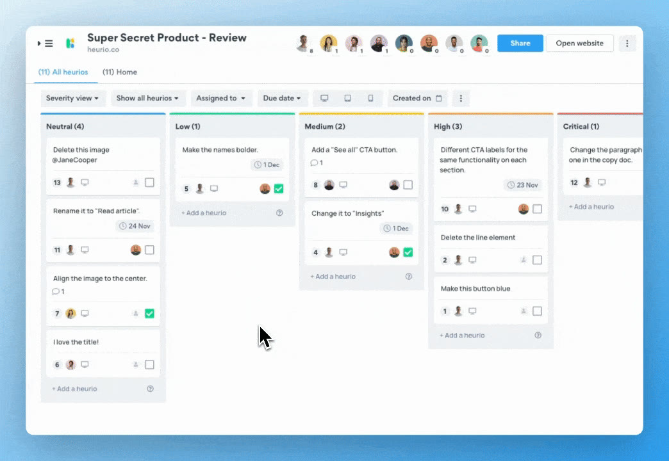This screenshot has width=669, height=461.
Task: Toggle the sidebar hamburger menu icon
Action: coord(49,44)
